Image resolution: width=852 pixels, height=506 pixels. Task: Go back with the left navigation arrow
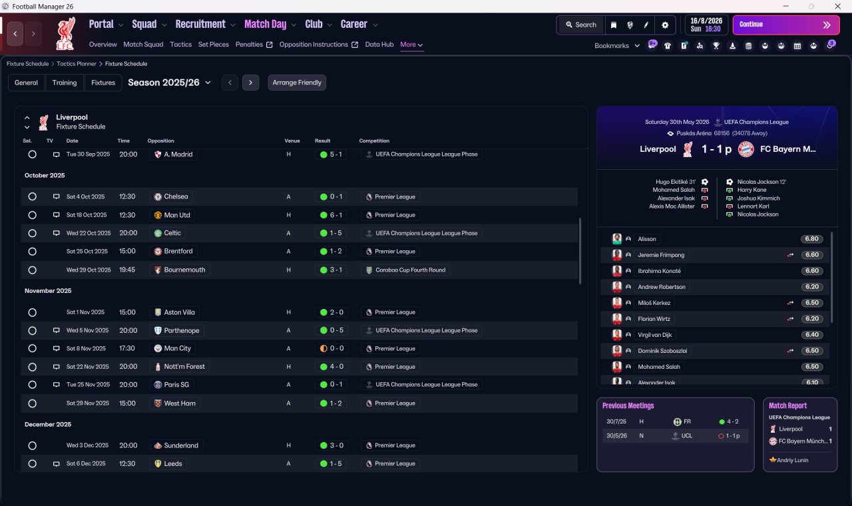click(15, 33)
